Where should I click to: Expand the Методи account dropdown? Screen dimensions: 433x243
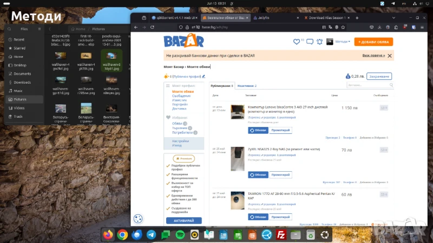point(343,42)
